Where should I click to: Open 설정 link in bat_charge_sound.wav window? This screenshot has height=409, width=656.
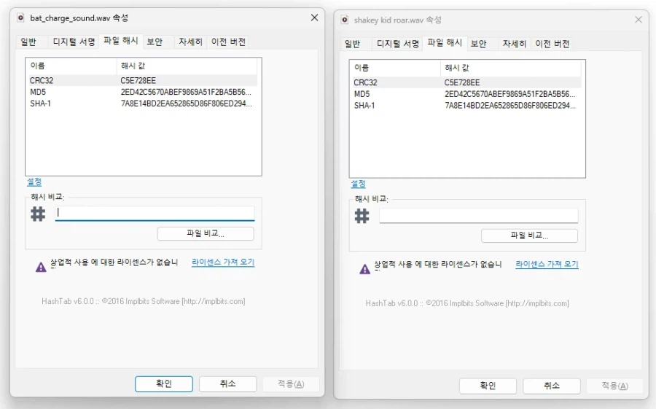click(34, 182)
